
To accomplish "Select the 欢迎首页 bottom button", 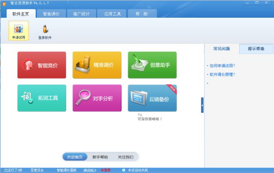I will click(x=75, y=157).
